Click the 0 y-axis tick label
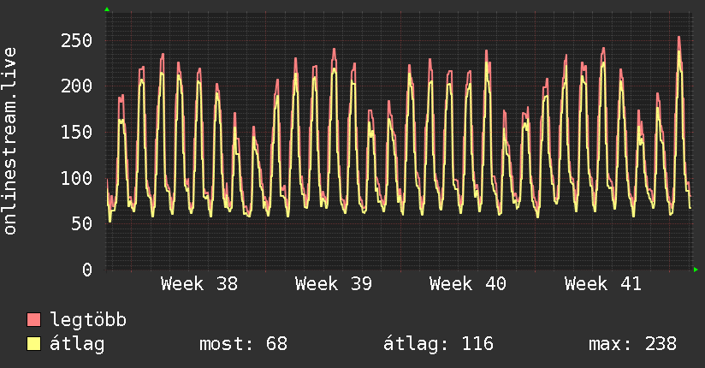This screenshot has width=705, height=368. (x=87, y=270)
